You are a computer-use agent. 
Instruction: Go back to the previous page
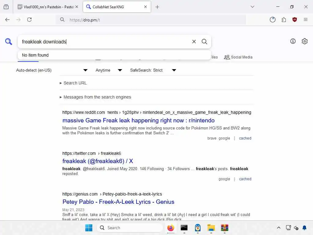pos(7,20)
